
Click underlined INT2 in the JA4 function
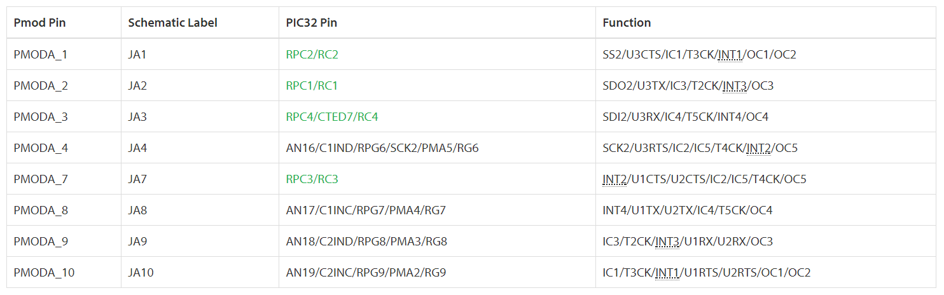(x=758, y=148)
